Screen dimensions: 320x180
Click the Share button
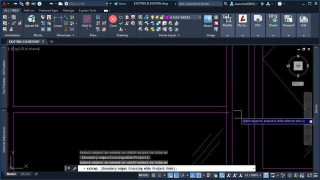(x=120, y=4)
